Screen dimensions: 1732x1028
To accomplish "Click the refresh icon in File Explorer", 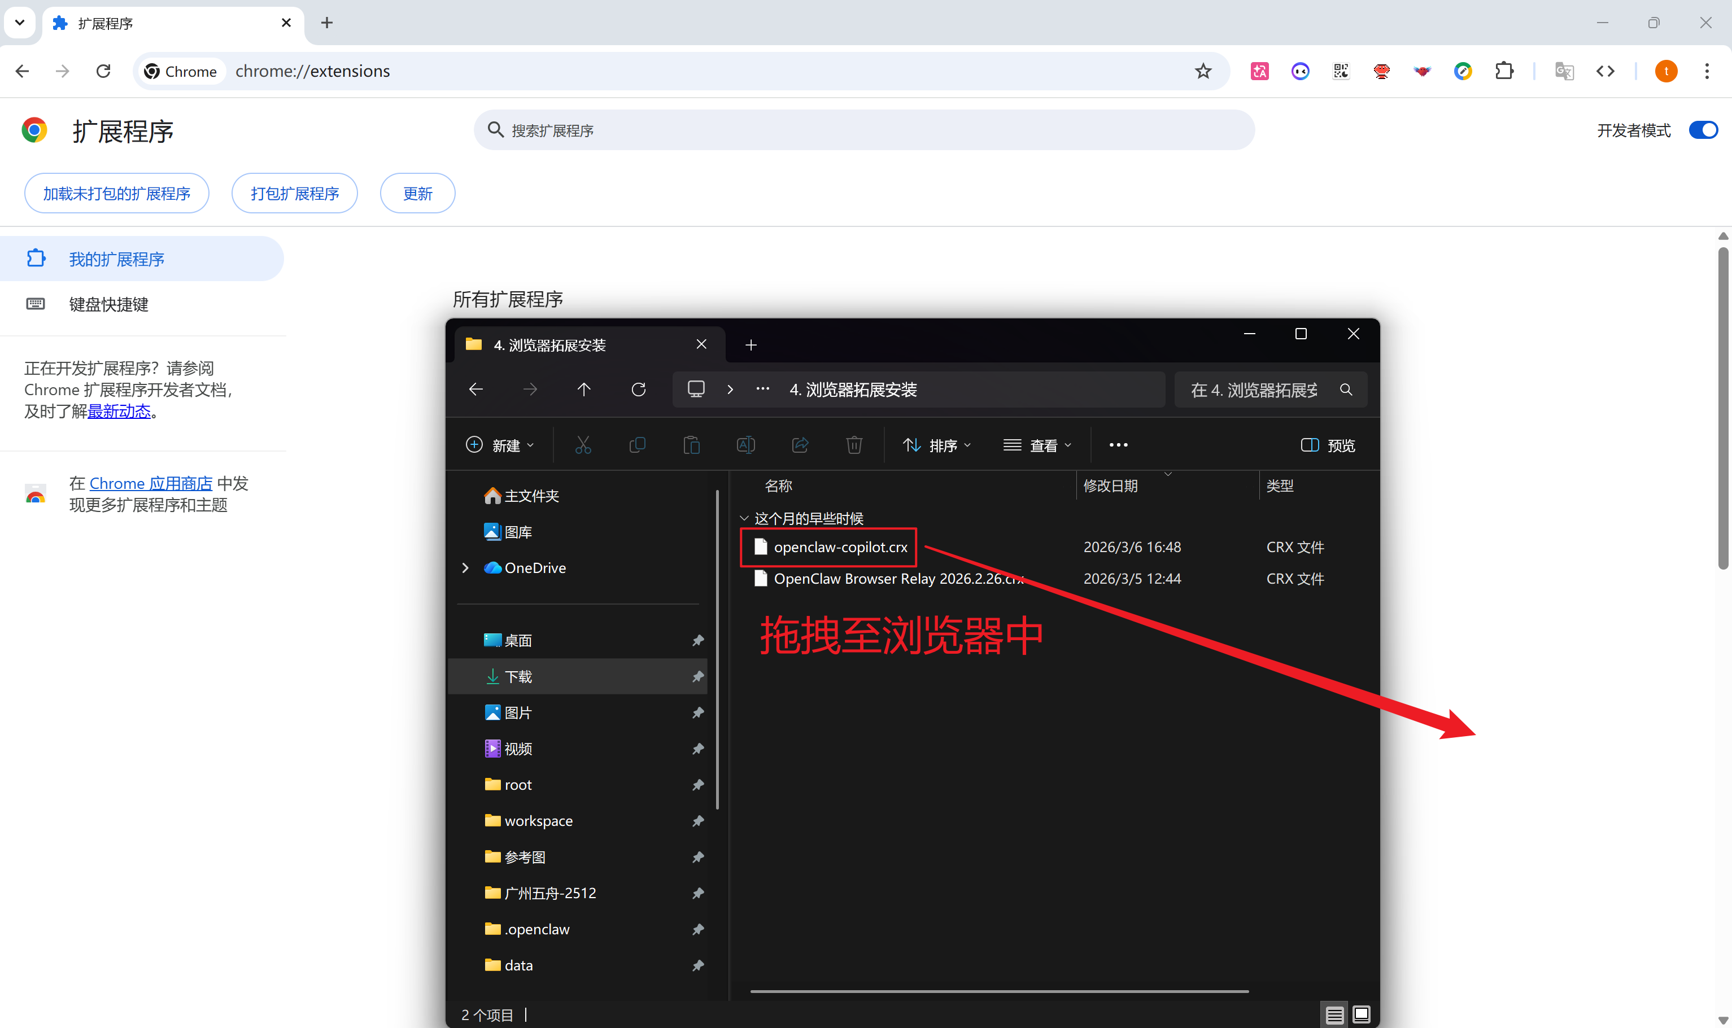I will (638, 390).
